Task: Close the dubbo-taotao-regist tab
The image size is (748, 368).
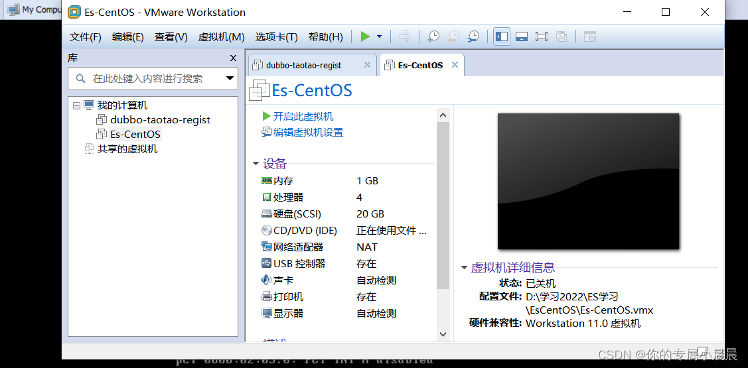Action: click(x=367, y=65)
